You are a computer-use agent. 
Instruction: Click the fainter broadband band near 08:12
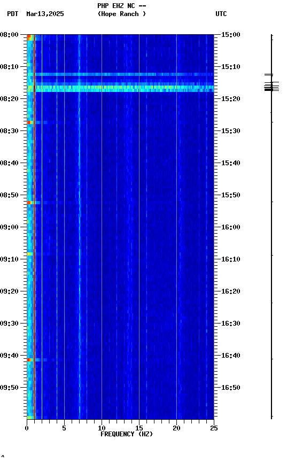120,74
